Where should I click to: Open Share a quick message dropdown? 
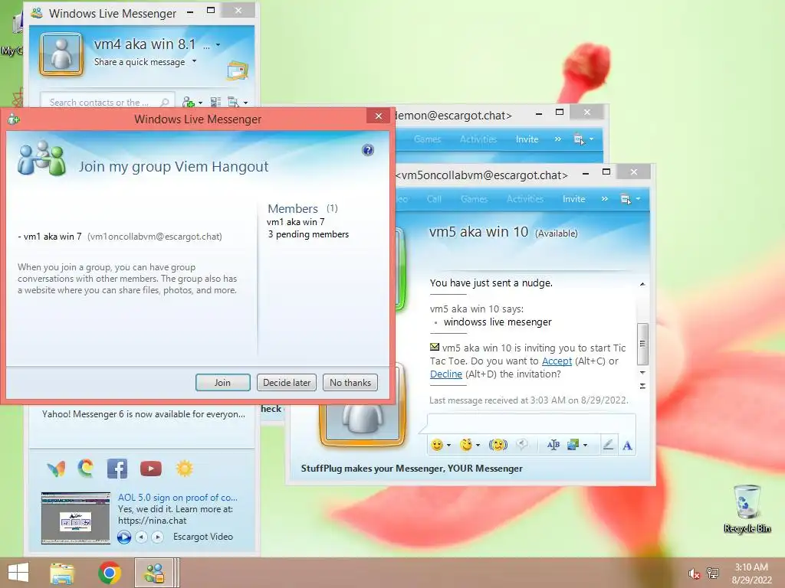[194, 61]
